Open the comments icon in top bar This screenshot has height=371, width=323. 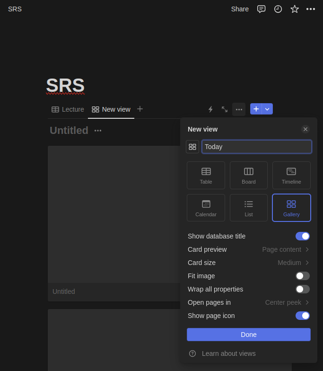coord(261,9)
